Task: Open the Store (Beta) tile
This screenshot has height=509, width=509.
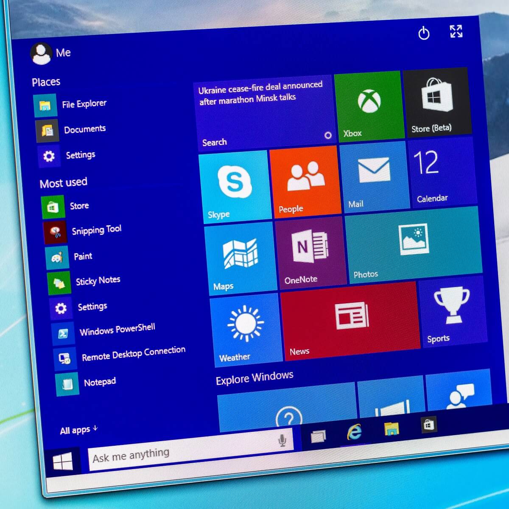Action: (x=437, y=102)
